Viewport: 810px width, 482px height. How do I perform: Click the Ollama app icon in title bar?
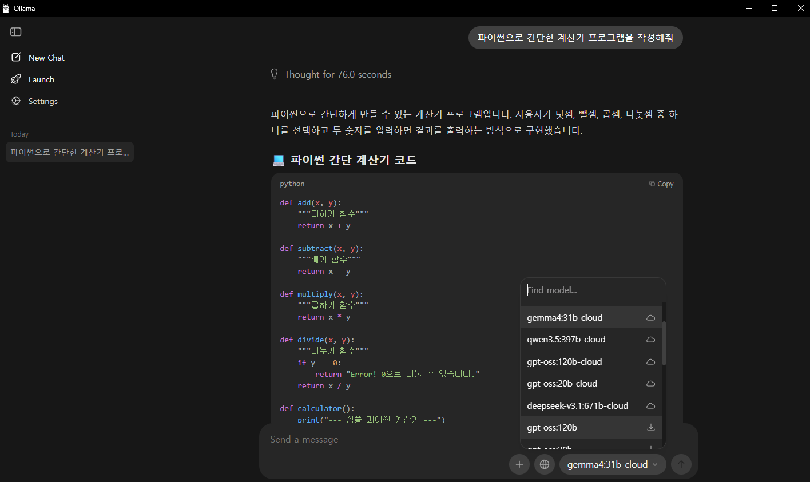(x=6, y=9)
